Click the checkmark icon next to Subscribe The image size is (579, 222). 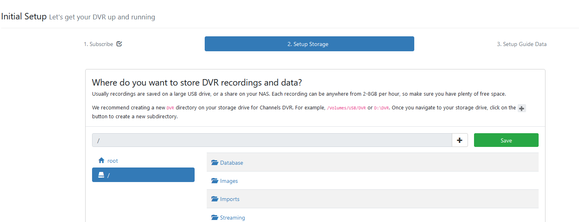click(x=119, y=44)
